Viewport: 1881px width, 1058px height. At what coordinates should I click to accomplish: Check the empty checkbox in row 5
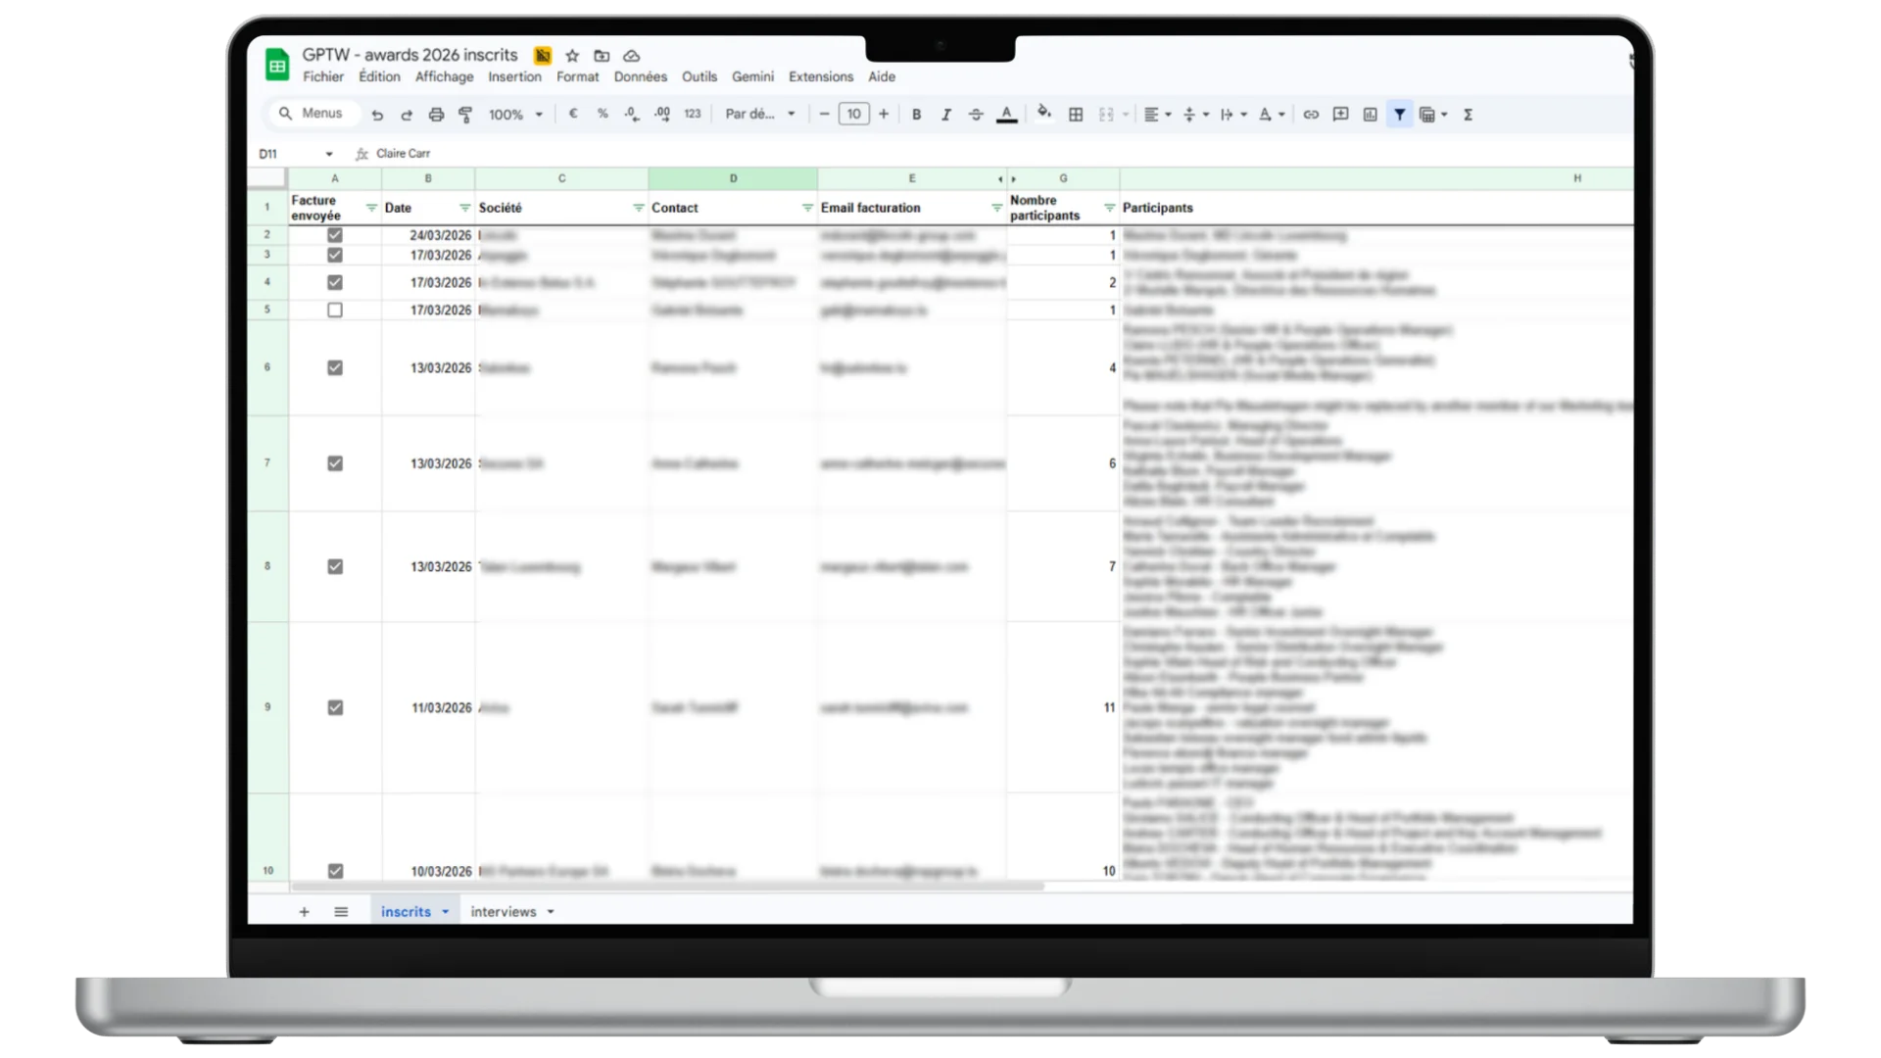click(335, 310)
